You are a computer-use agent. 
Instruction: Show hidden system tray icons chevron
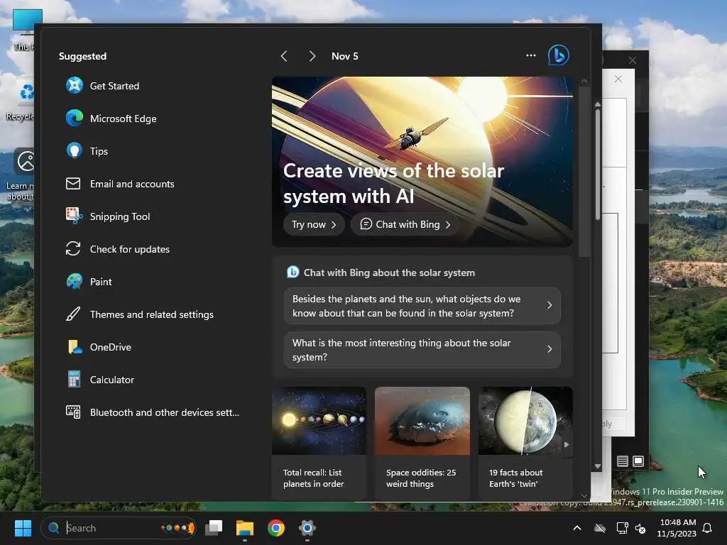[x=577, y=528]
